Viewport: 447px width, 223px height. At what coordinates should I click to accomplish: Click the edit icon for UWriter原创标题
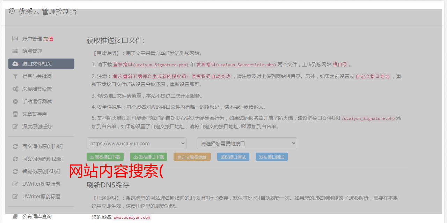[15, 197]
